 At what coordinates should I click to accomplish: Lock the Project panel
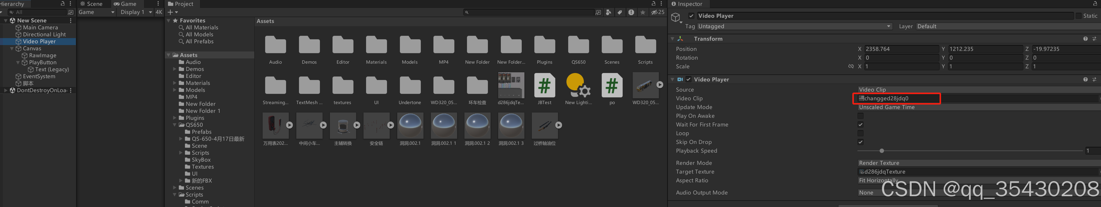(x=654, y=3)
